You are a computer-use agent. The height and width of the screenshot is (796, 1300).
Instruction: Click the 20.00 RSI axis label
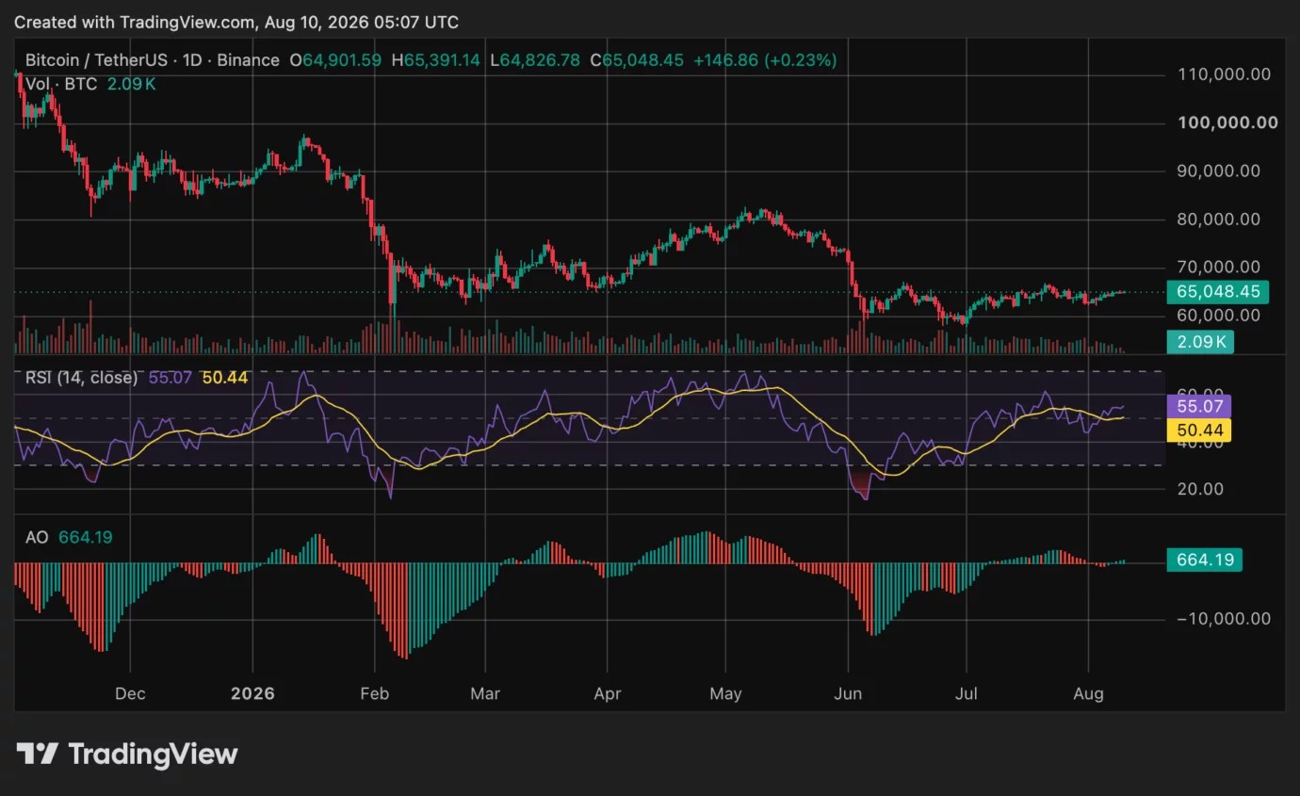[1200, 488]
